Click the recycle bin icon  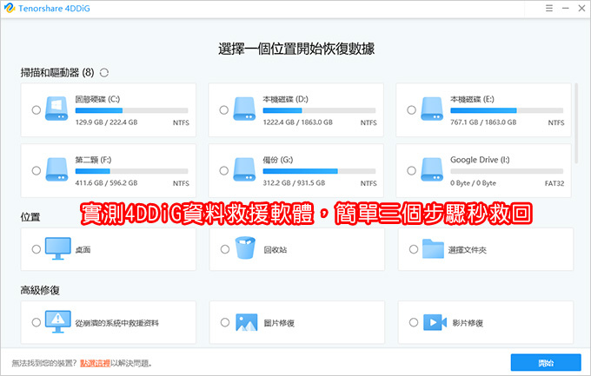click(x=245, y=247)
